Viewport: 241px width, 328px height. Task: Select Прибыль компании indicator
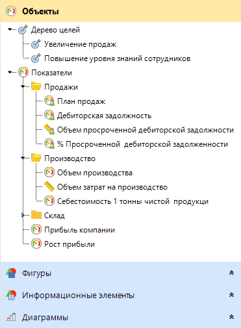point(79,230)
